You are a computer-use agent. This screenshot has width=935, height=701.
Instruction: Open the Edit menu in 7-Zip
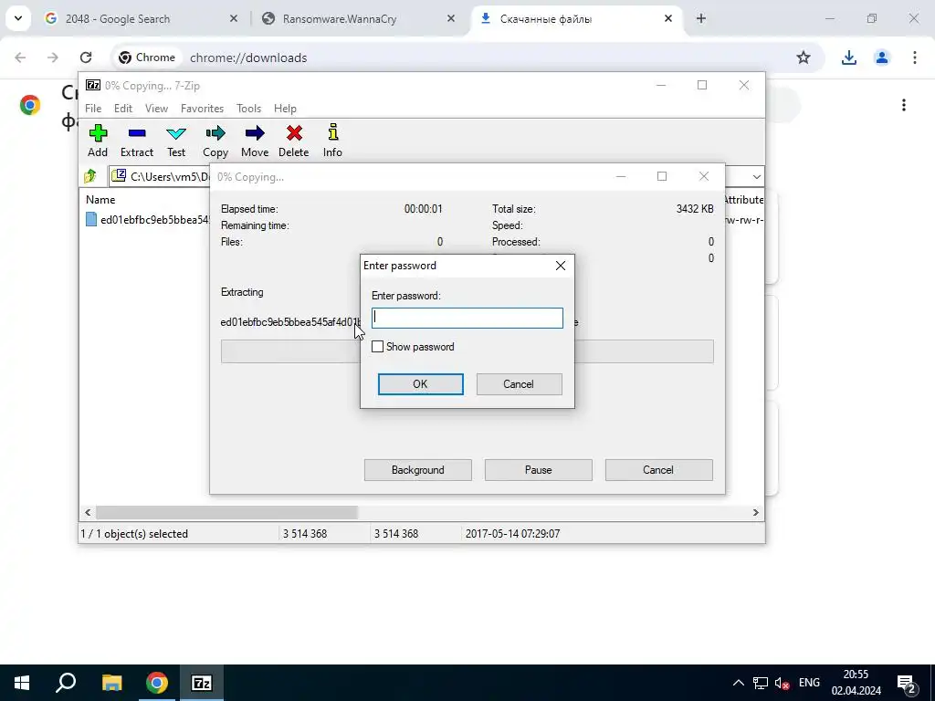(123, 109)
